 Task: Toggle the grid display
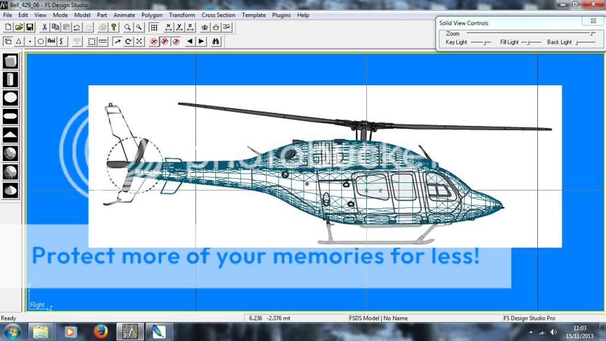coord(155,27)
